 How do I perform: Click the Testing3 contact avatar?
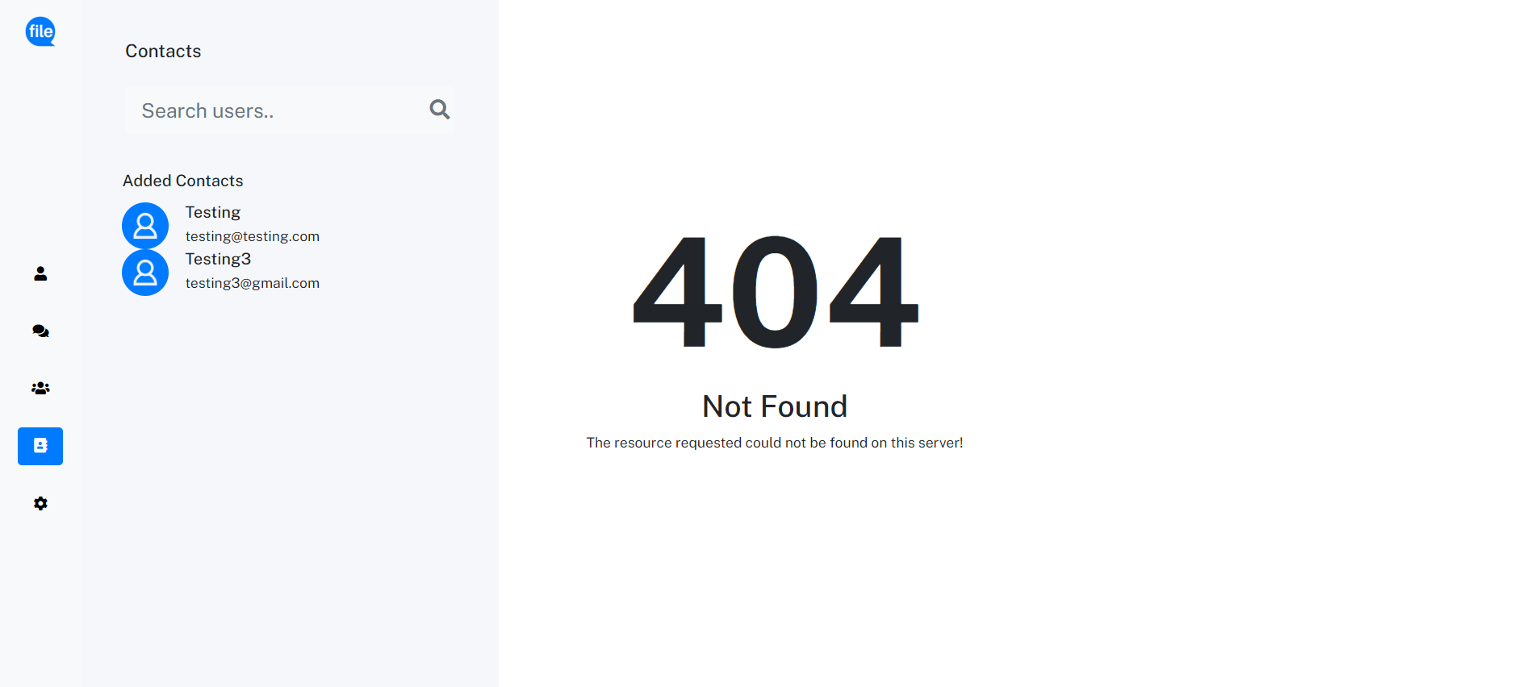[145, 273]
